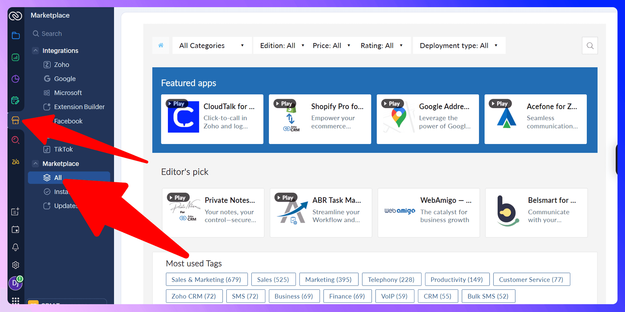Screen dimensions: 625x312
Task: Filter by Marketing (395) tag
Action: pyautogui.click(x=329, y=279)
